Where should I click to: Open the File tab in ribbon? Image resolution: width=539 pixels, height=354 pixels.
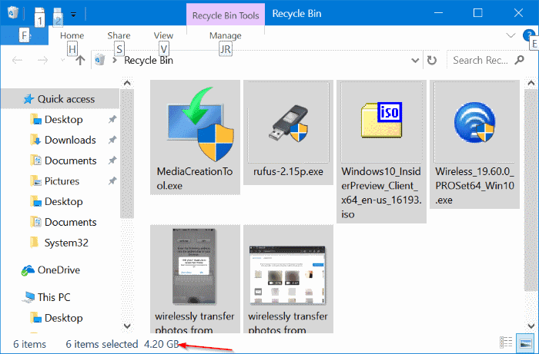click(24, 35)
